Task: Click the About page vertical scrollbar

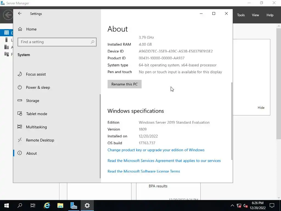Action: [232, 121]
